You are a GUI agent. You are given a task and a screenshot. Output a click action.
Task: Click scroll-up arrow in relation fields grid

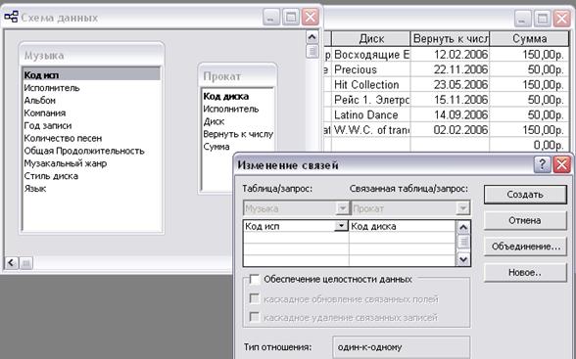(463, 227)
